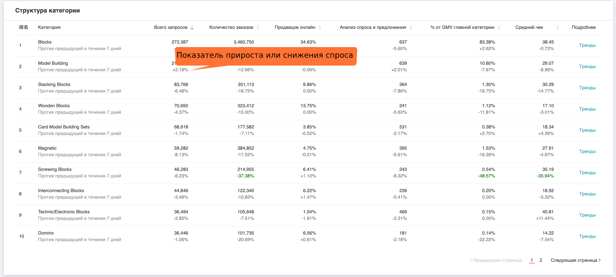Click the 排名 column header
616x277 pixels.
pos(23,27)
